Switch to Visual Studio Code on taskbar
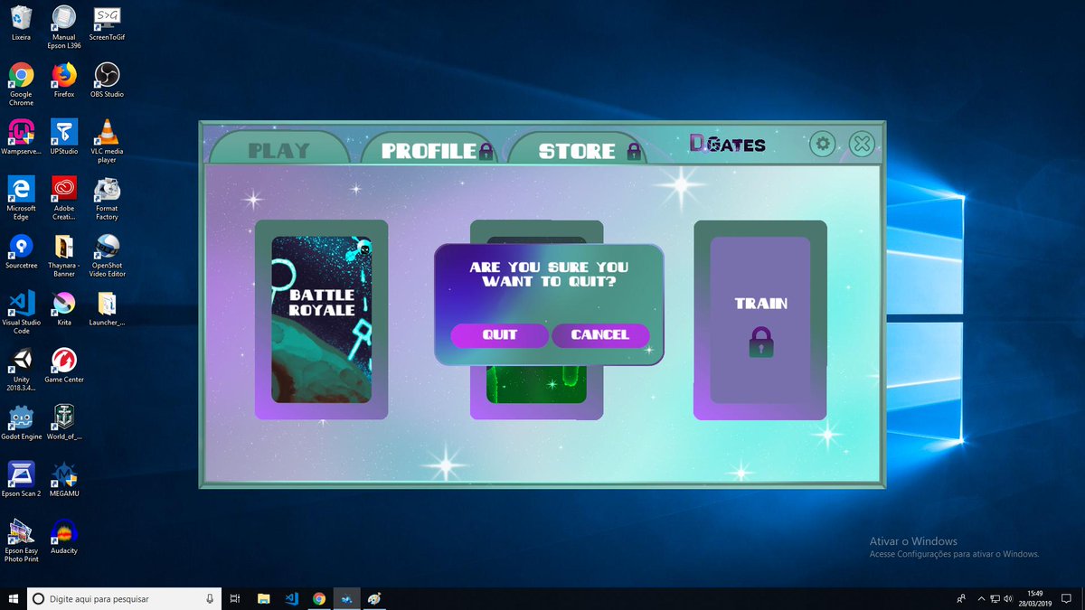This screenshot has height=610, width=1085. click(x=291, y=598)
